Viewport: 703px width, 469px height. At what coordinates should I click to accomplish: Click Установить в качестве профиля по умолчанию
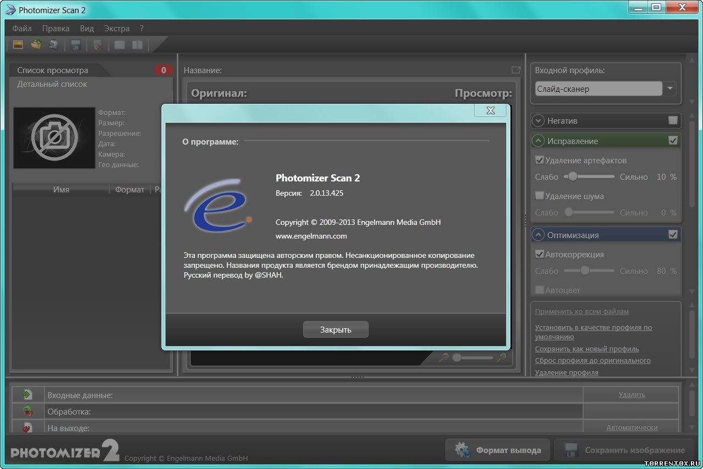[594, 332]
